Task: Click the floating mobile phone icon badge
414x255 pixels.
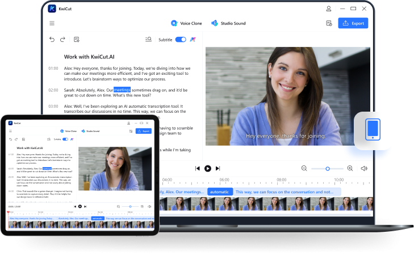Action: tap(373, 130)
